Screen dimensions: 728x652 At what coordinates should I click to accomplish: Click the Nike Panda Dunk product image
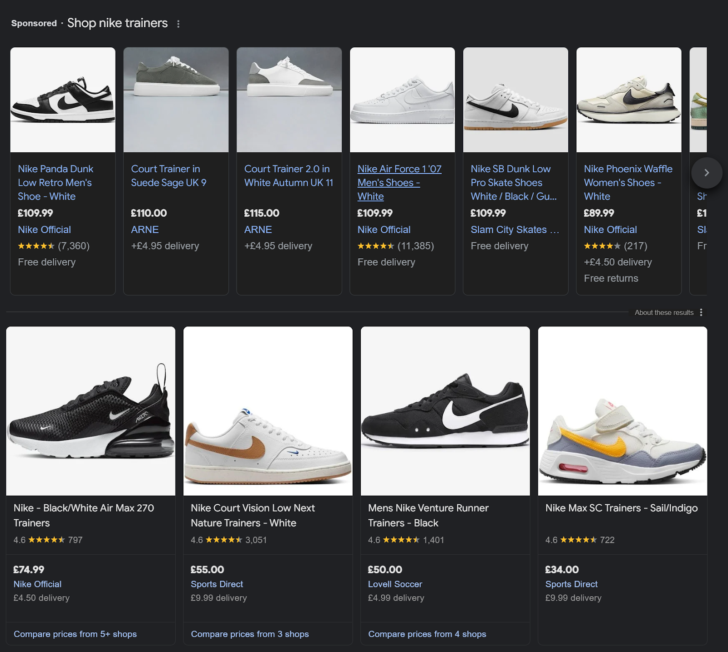pos(62,100)
